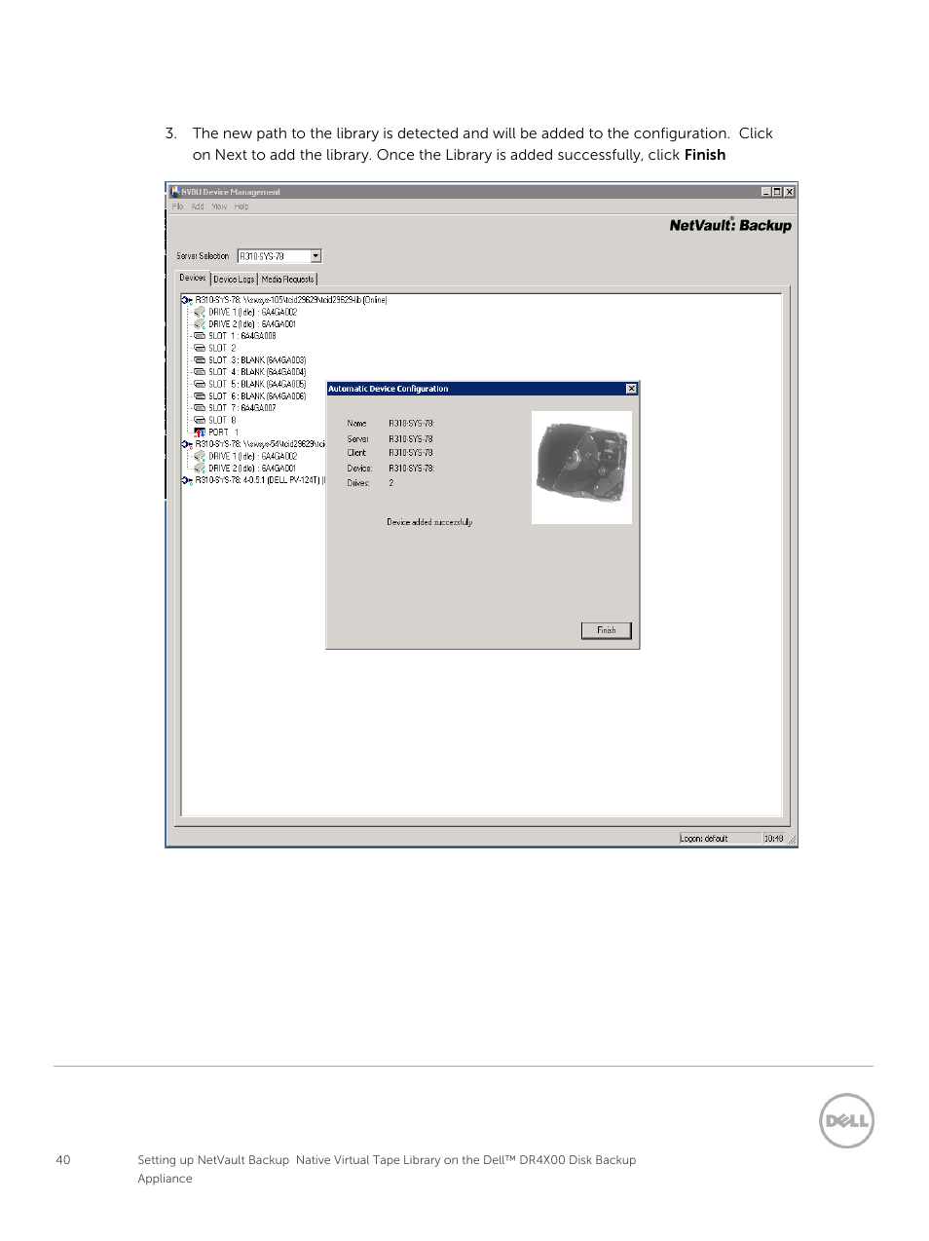Select row SLOT 3: BLANK (6A4GA003)

coord(257,360)
